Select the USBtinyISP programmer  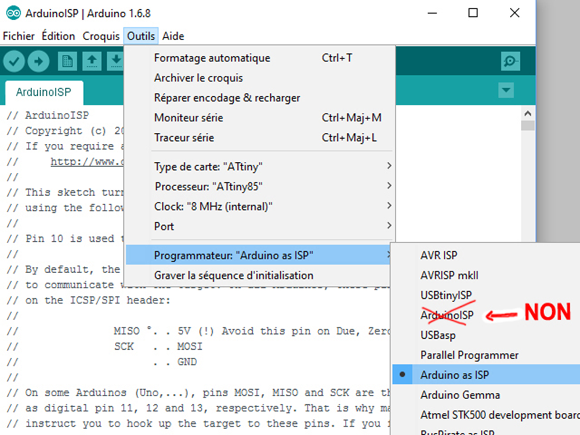pos(486,295)
